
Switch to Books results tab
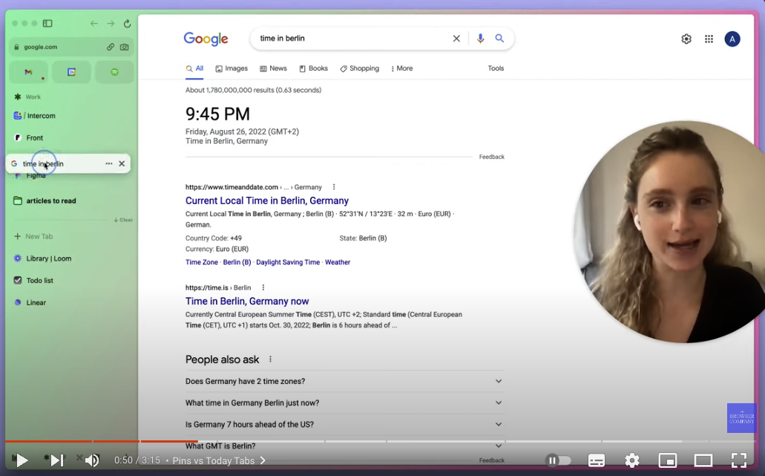pos(313,68)
